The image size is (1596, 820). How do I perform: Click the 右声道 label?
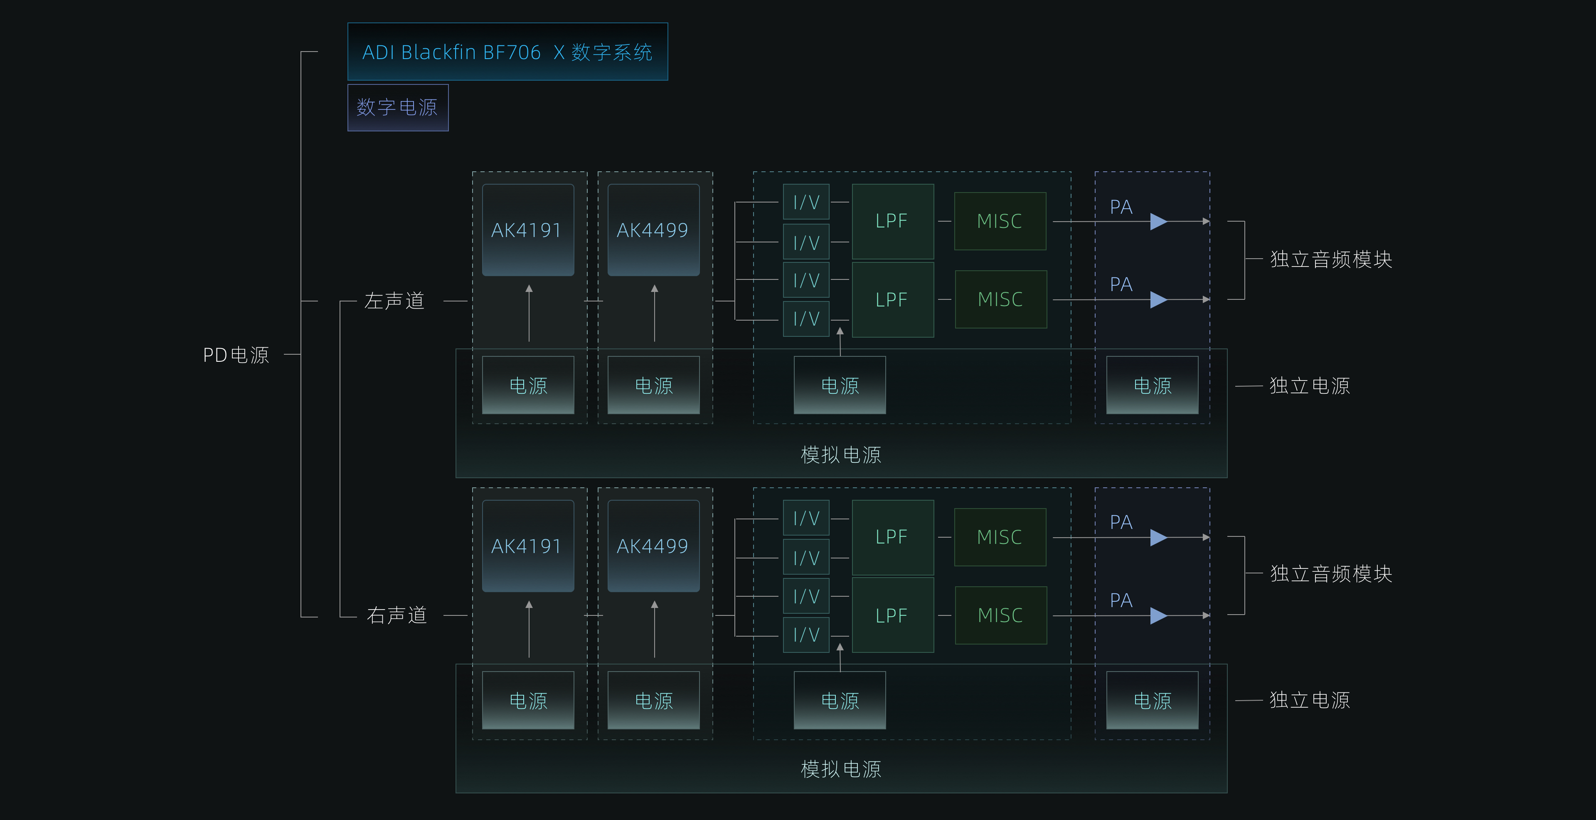[x=397, y=615]
